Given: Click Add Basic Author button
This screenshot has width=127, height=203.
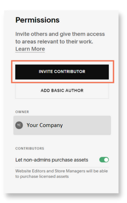Looking at the screenshot, I should click(x=62, y=90).
